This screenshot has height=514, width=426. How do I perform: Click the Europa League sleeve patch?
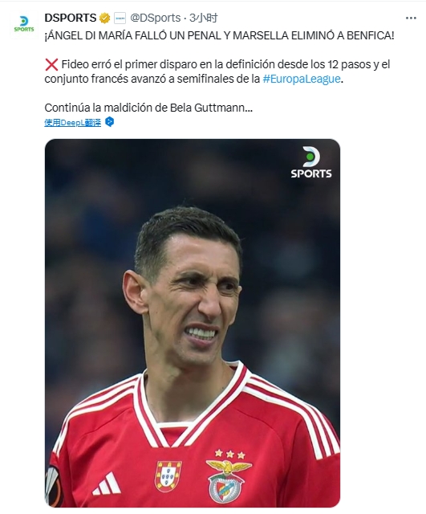click(52, 485)
